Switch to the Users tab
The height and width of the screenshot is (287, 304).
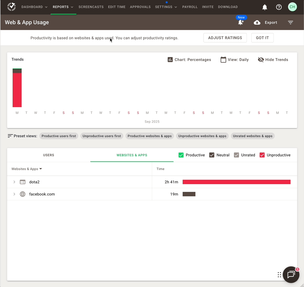(x=49, y=155)
